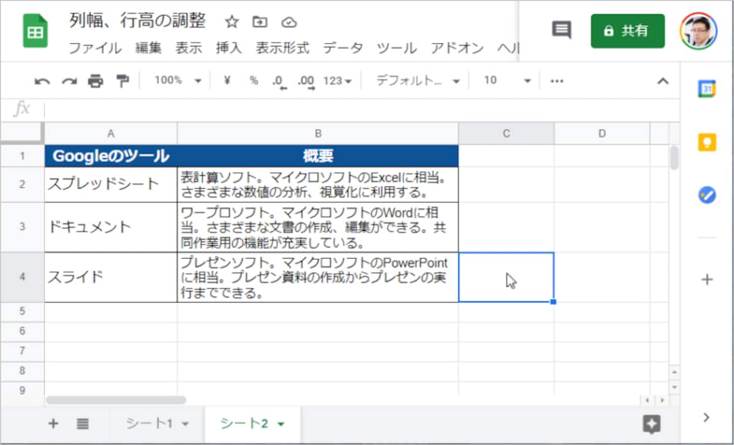Select the スライド cell
Image resolution: width=734 pixels, height=445 pixels.
[x=111, y=277]
